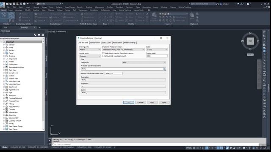Viewport: 271px width, 152px height.
Task: Open the Angular units dropdown
Action: [x=90, y=56]
